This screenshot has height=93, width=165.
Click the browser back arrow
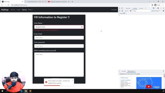click(x=2, y=5)
